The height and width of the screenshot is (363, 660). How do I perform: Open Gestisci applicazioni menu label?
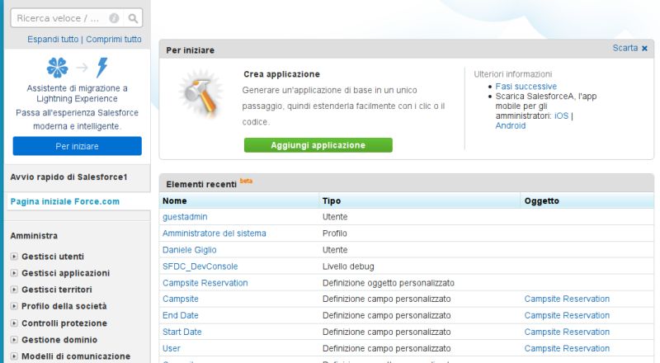66,273
